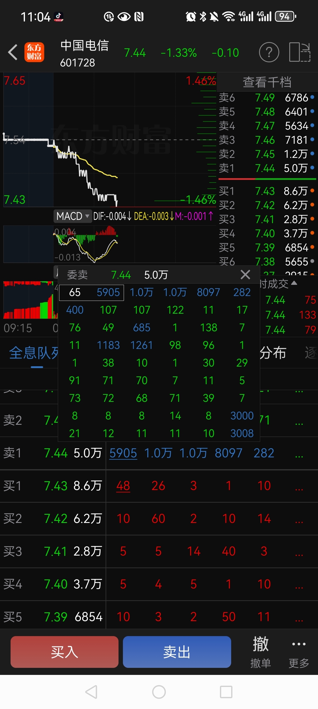
Task: Select the 买3 7.41 order book row
Action: (267, 219)
